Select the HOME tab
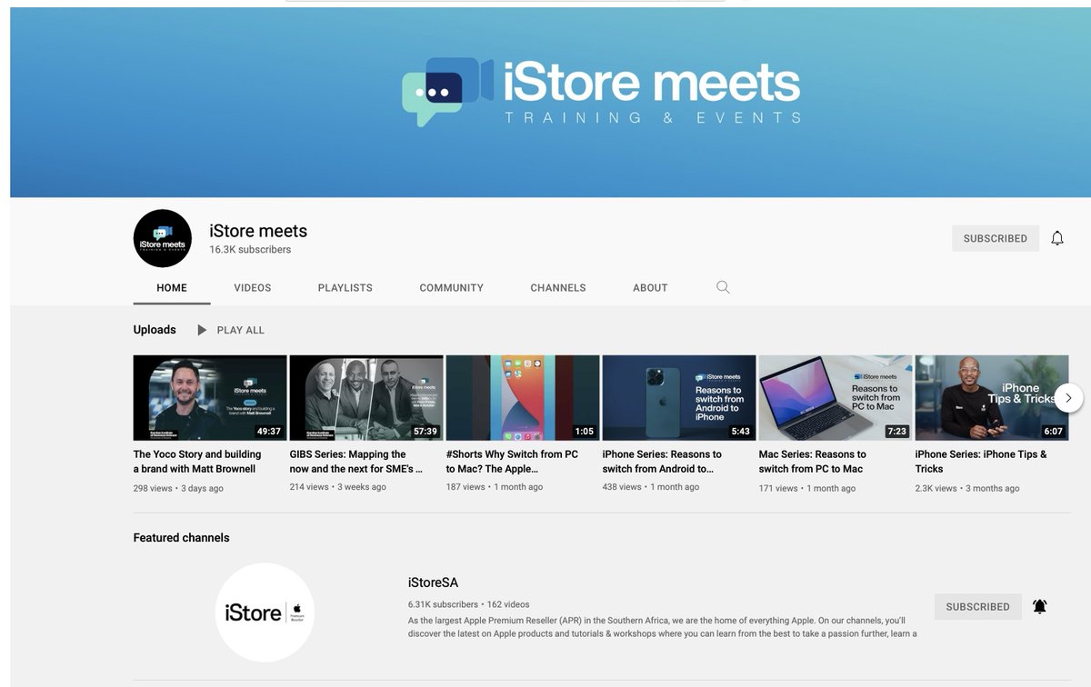The height and width of the screenshot is (687, 1091). (x=172, y=287)
